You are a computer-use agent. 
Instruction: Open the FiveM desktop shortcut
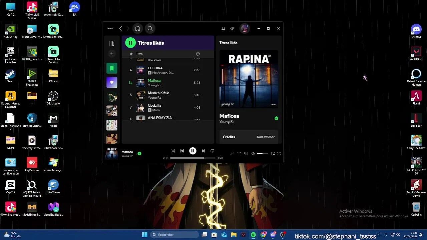click(416, 98)
